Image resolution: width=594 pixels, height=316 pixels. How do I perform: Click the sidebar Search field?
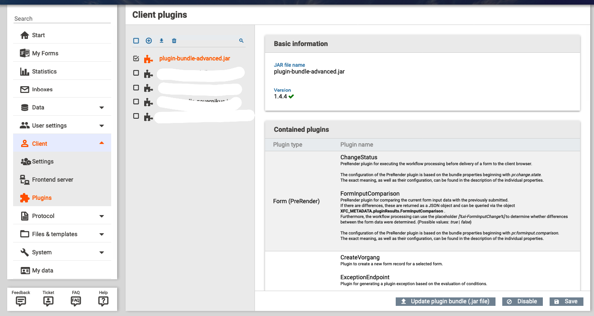[62, 19]
